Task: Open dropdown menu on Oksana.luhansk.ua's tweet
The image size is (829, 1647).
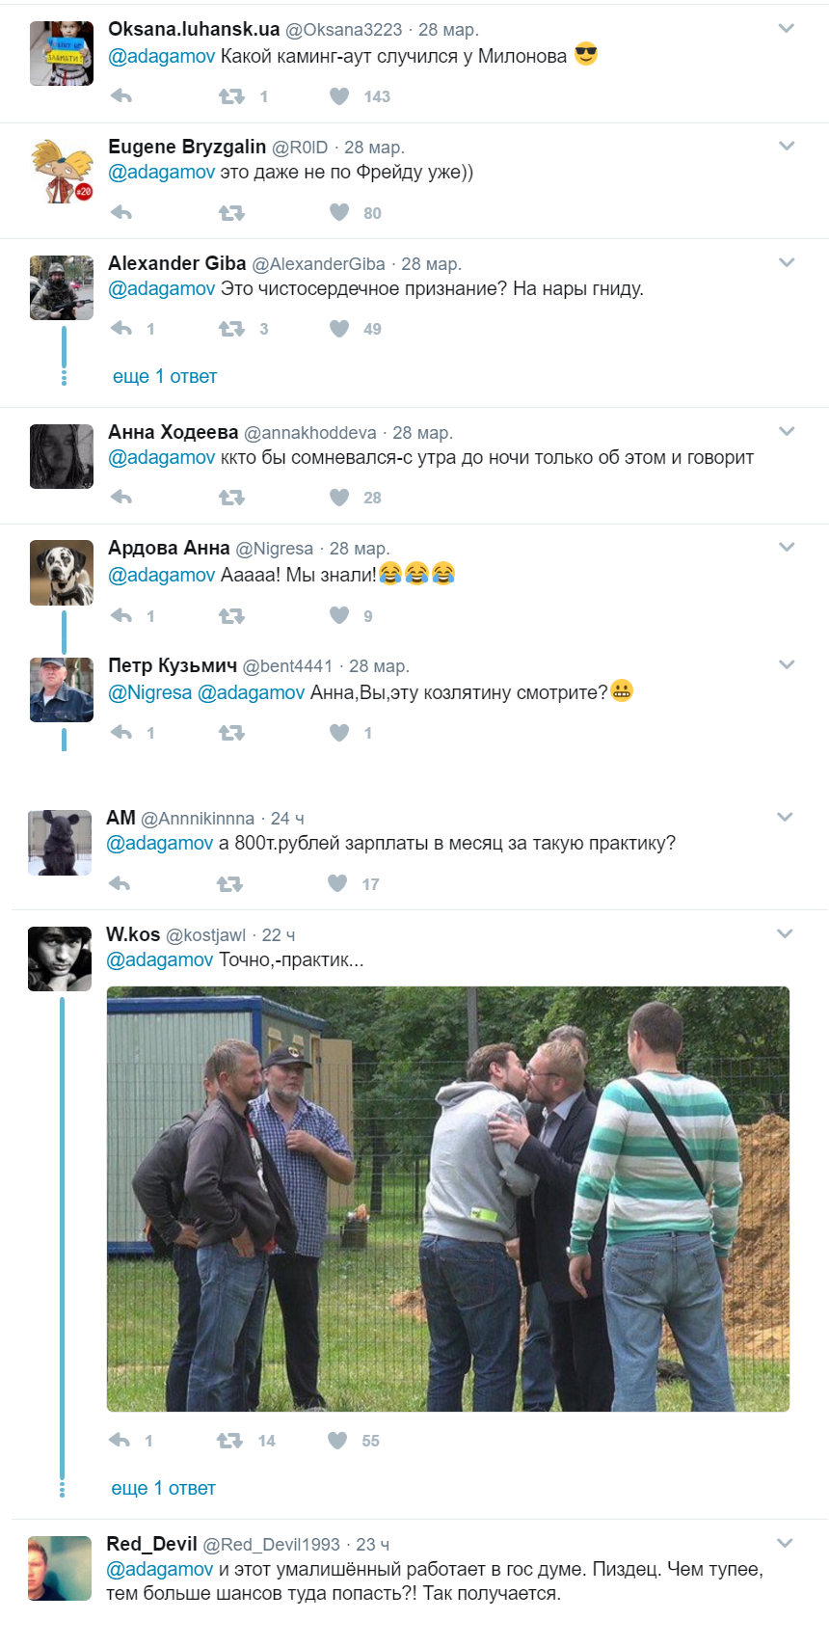Action: pos(787,29)
